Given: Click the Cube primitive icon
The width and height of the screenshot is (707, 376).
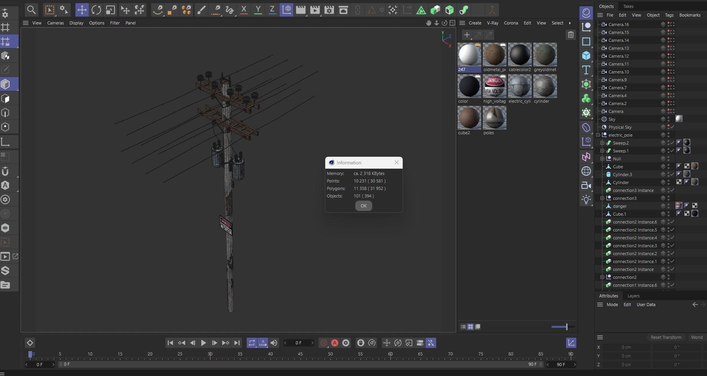Looking at the screenshot, I should pos(586,55).
